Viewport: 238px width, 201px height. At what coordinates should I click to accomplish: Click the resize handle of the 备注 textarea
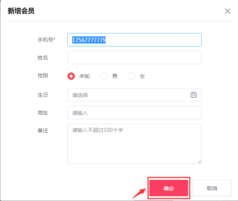(199, 162)
